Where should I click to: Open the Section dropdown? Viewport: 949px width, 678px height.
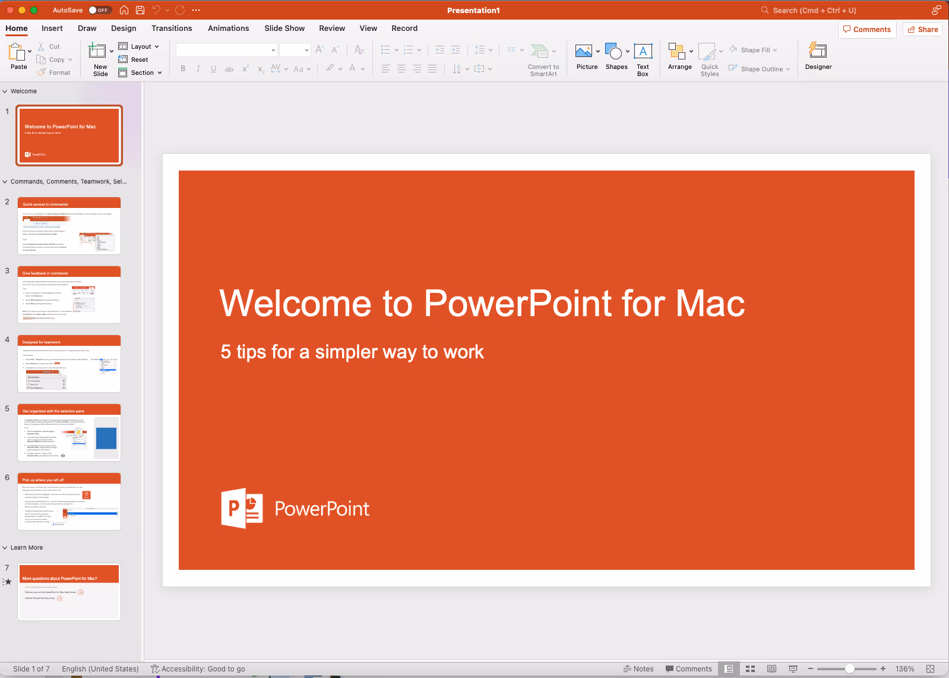(x=140, y=72)
